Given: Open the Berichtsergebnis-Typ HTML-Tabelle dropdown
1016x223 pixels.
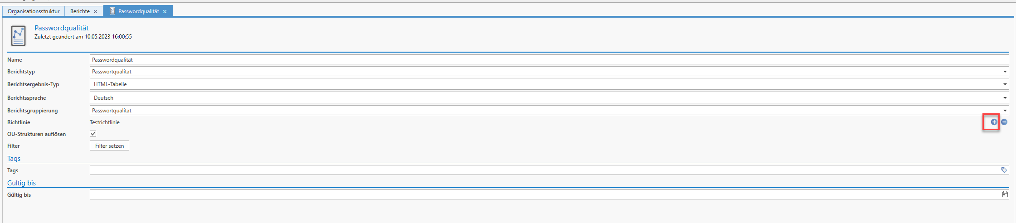Looking at the screenshot, I should (1005, 84).
